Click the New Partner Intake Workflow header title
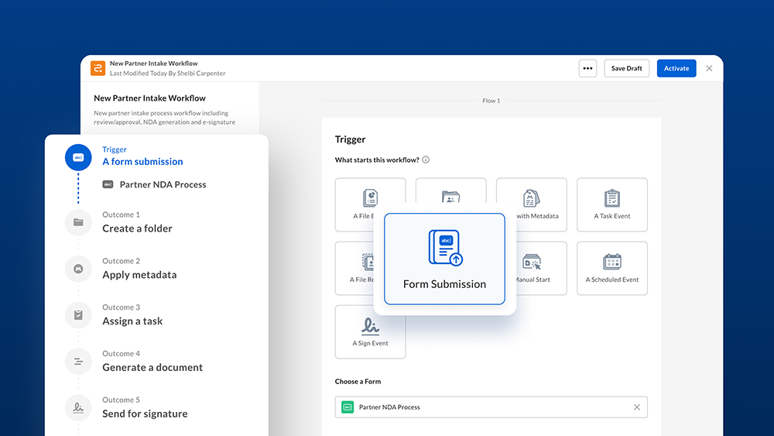774x436 pixels. (x=153, y=64)
